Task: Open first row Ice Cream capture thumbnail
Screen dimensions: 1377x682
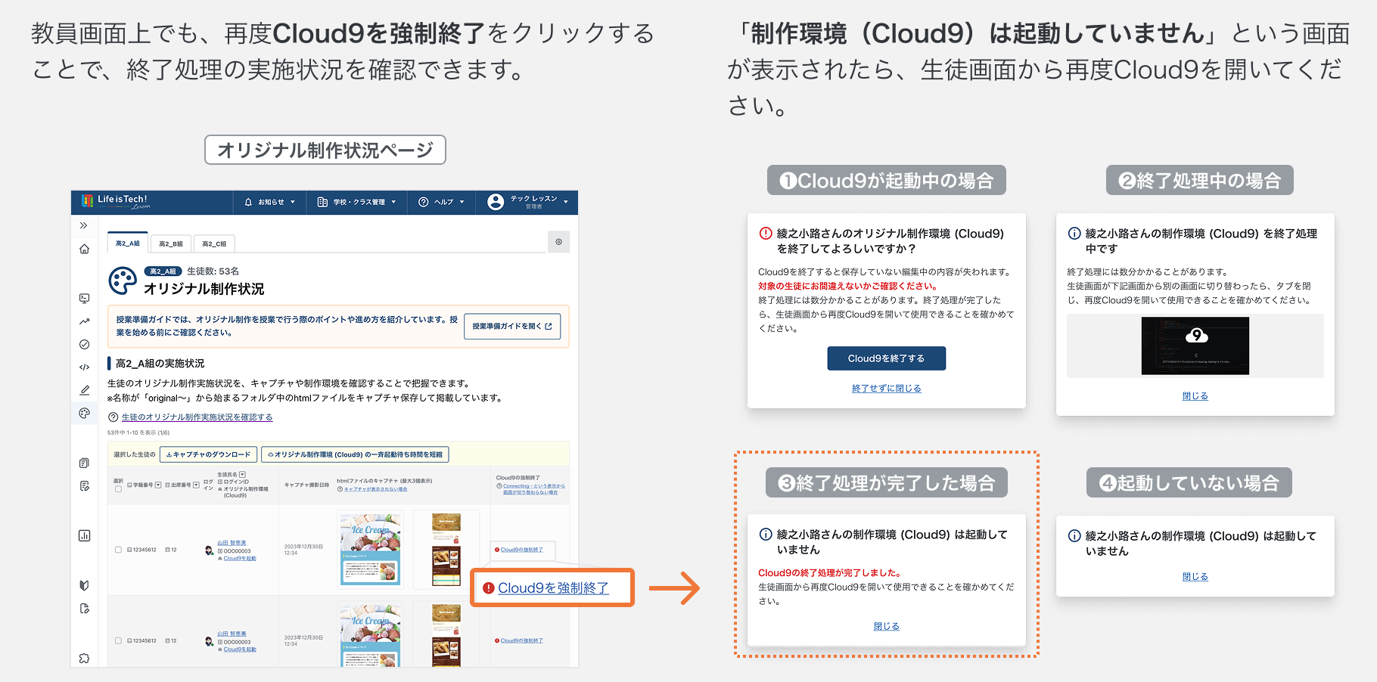Action: coord(370,550)
